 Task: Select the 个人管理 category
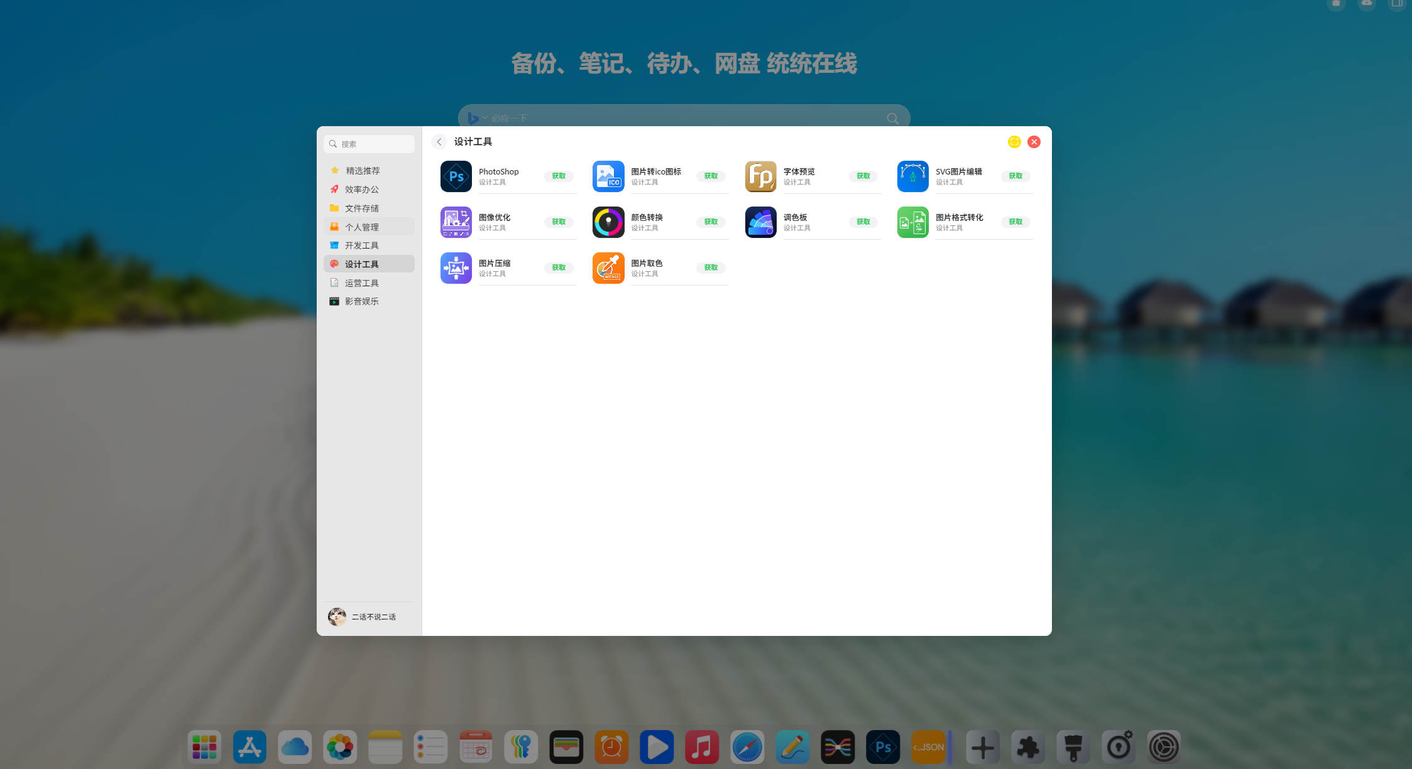point(369,227)
